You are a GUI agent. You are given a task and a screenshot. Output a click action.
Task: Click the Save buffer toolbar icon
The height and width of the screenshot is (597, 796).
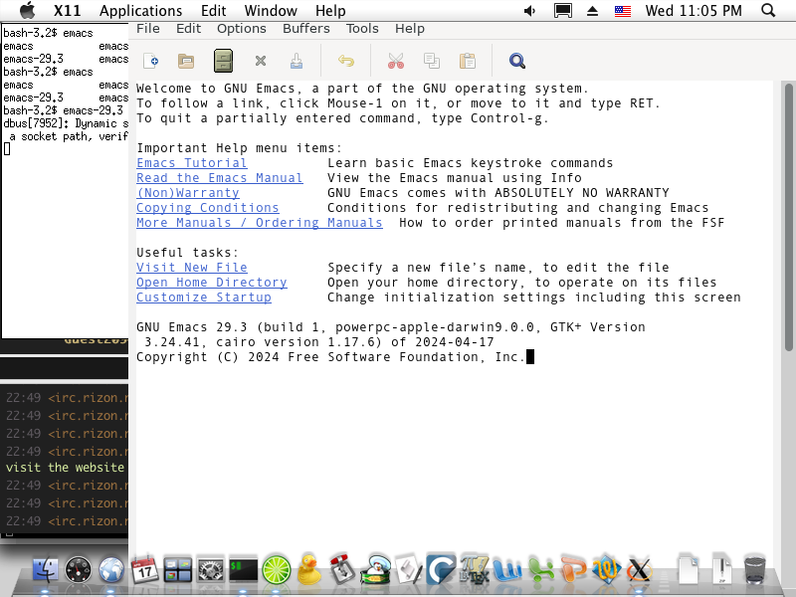297,61
